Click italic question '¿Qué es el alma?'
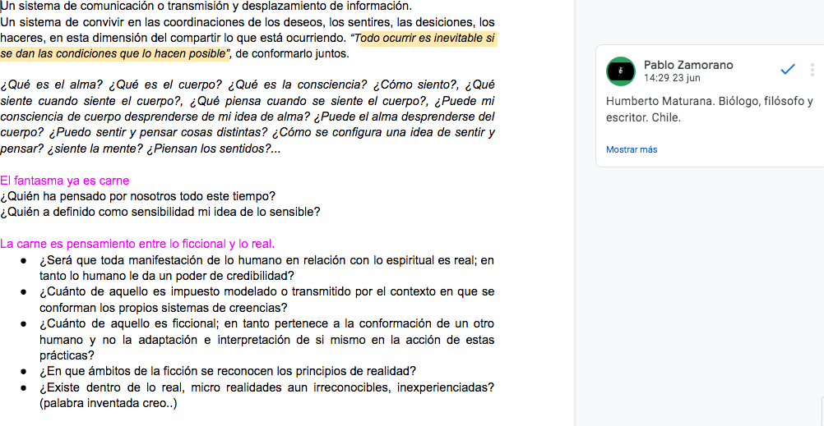The width and height of the screenshot is (824, 426). click(x=48, y=85)
